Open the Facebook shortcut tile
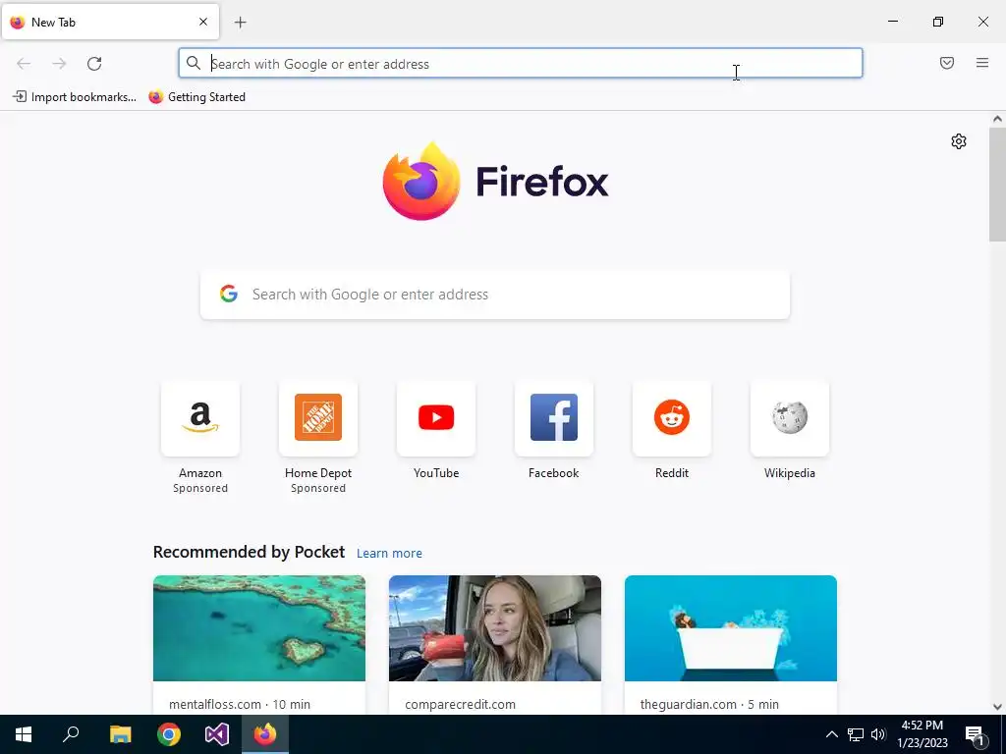The image size is (1006, 754). coord(554,418)
